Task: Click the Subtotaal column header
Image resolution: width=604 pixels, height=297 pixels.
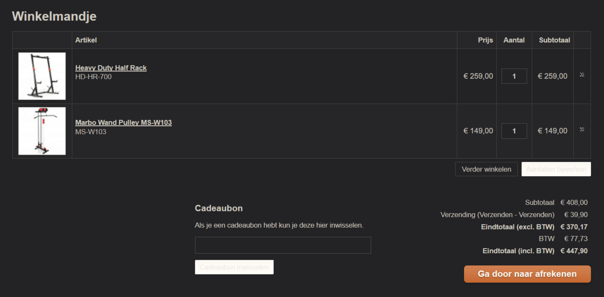Action: click(x=554, y=40)
